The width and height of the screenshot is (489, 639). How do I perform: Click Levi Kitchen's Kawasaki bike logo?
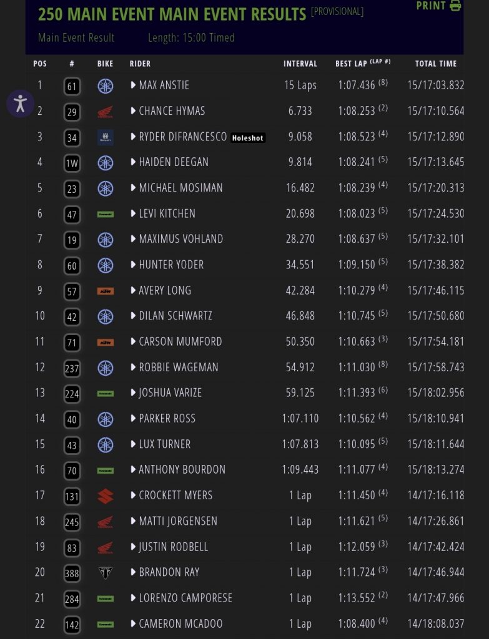click(106, 214)
